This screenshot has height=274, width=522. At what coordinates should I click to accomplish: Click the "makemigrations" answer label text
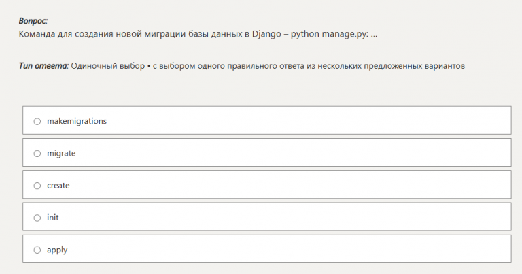[77, 121]
